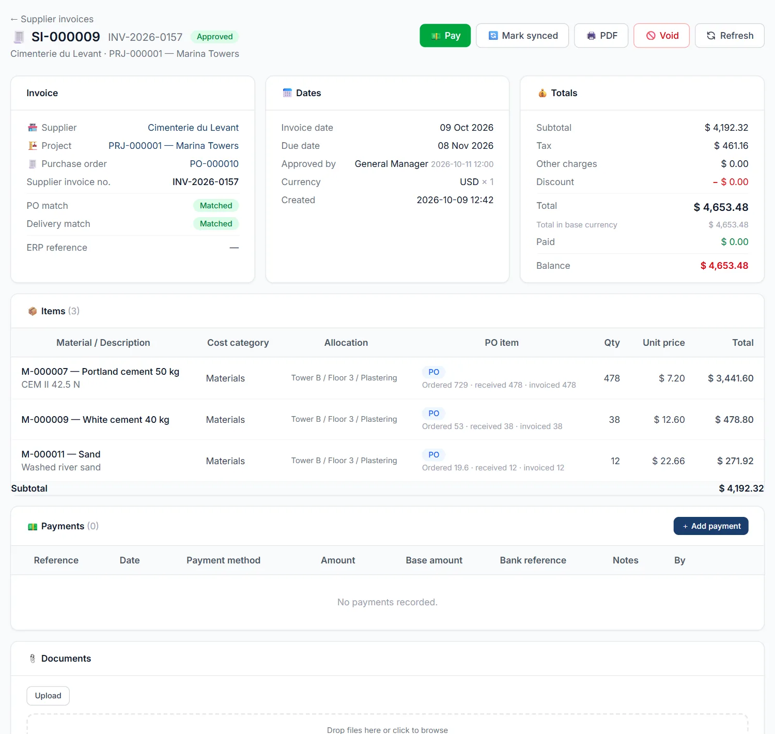This screenshot has height=734, width=775.
Task: Click the project crane icon
Action: pyautogui.click(x=33, y=146)
